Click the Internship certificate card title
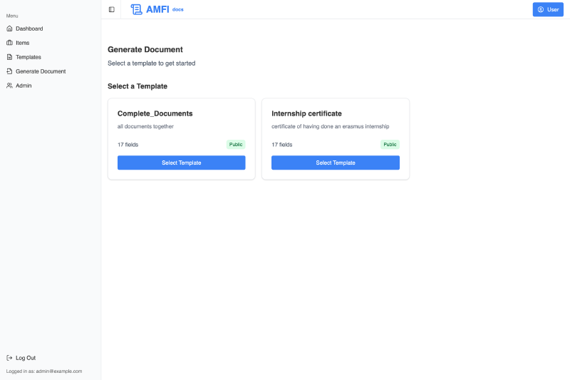The height and width of the screenshot is (380, 570). (306, 113)
